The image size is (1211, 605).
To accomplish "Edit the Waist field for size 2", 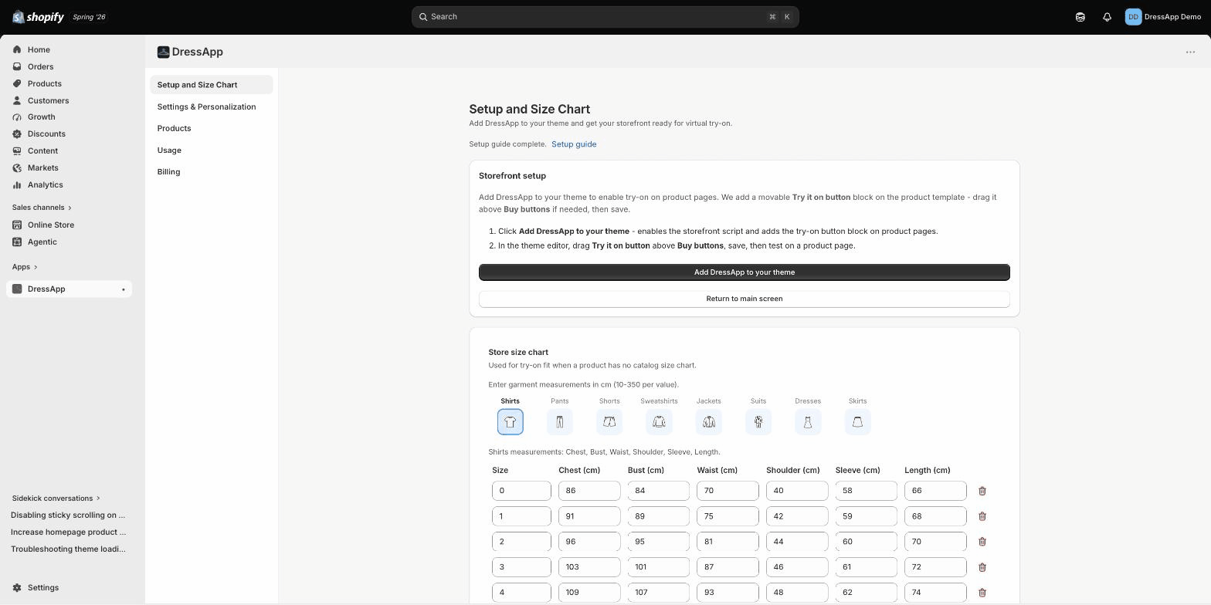I will coord(728,542).
